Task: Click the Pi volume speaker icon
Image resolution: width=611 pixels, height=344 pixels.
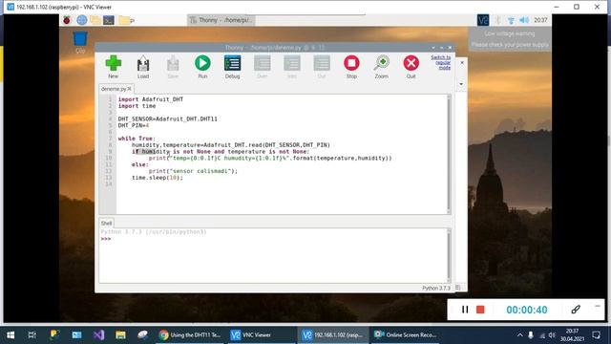Action: (524, 20)
